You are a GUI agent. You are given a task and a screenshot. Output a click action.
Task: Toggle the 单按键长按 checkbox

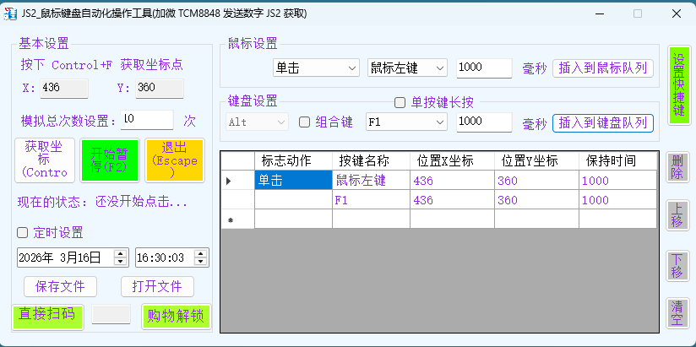400,103
